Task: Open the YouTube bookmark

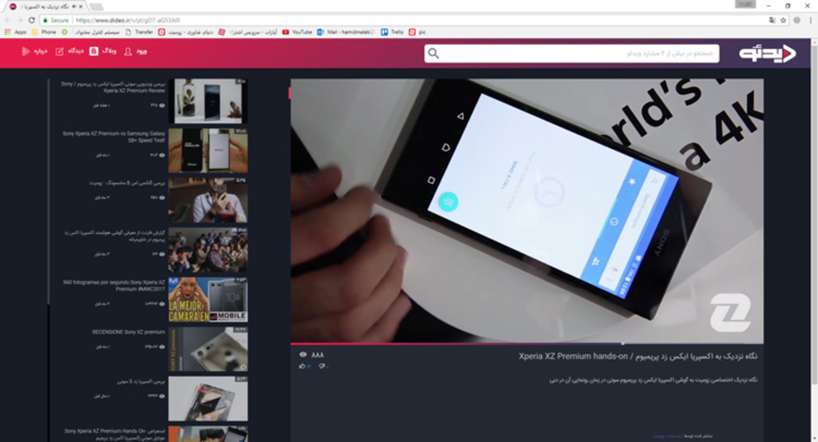Action: [x=297, y=32]
